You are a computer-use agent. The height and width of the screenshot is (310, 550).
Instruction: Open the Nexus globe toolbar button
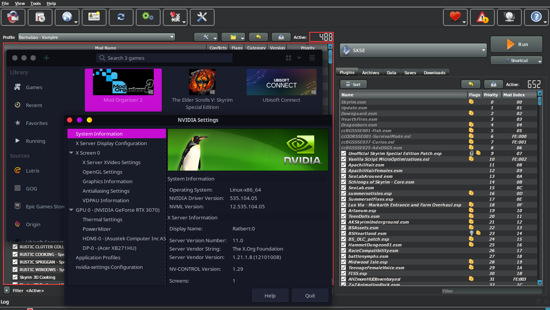point(67,17)
